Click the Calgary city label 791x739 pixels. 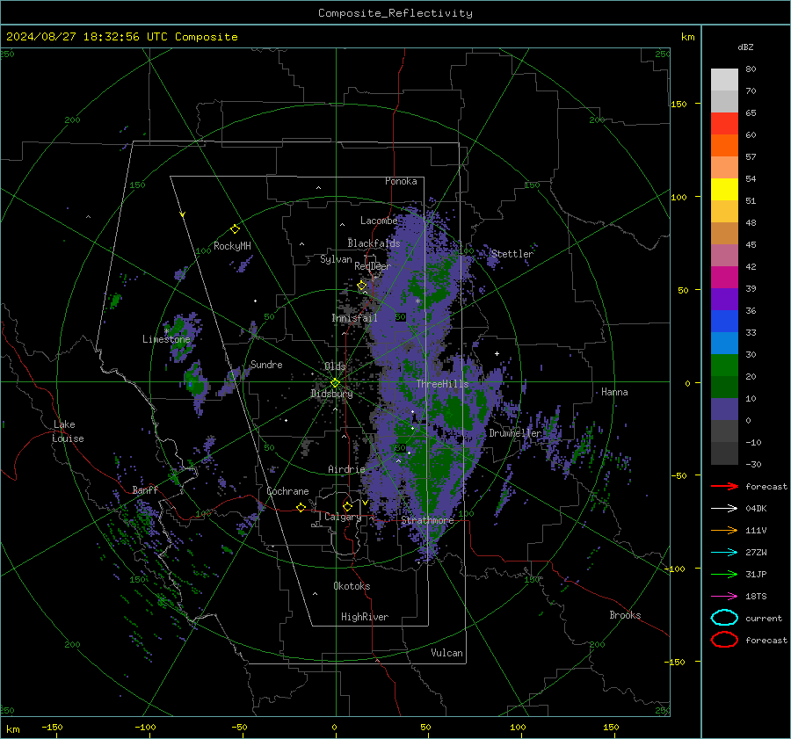tap(343, 517)
